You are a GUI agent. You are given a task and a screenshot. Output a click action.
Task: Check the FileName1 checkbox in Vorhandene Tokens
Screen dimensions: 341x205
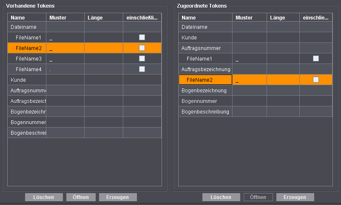[142, 37]
